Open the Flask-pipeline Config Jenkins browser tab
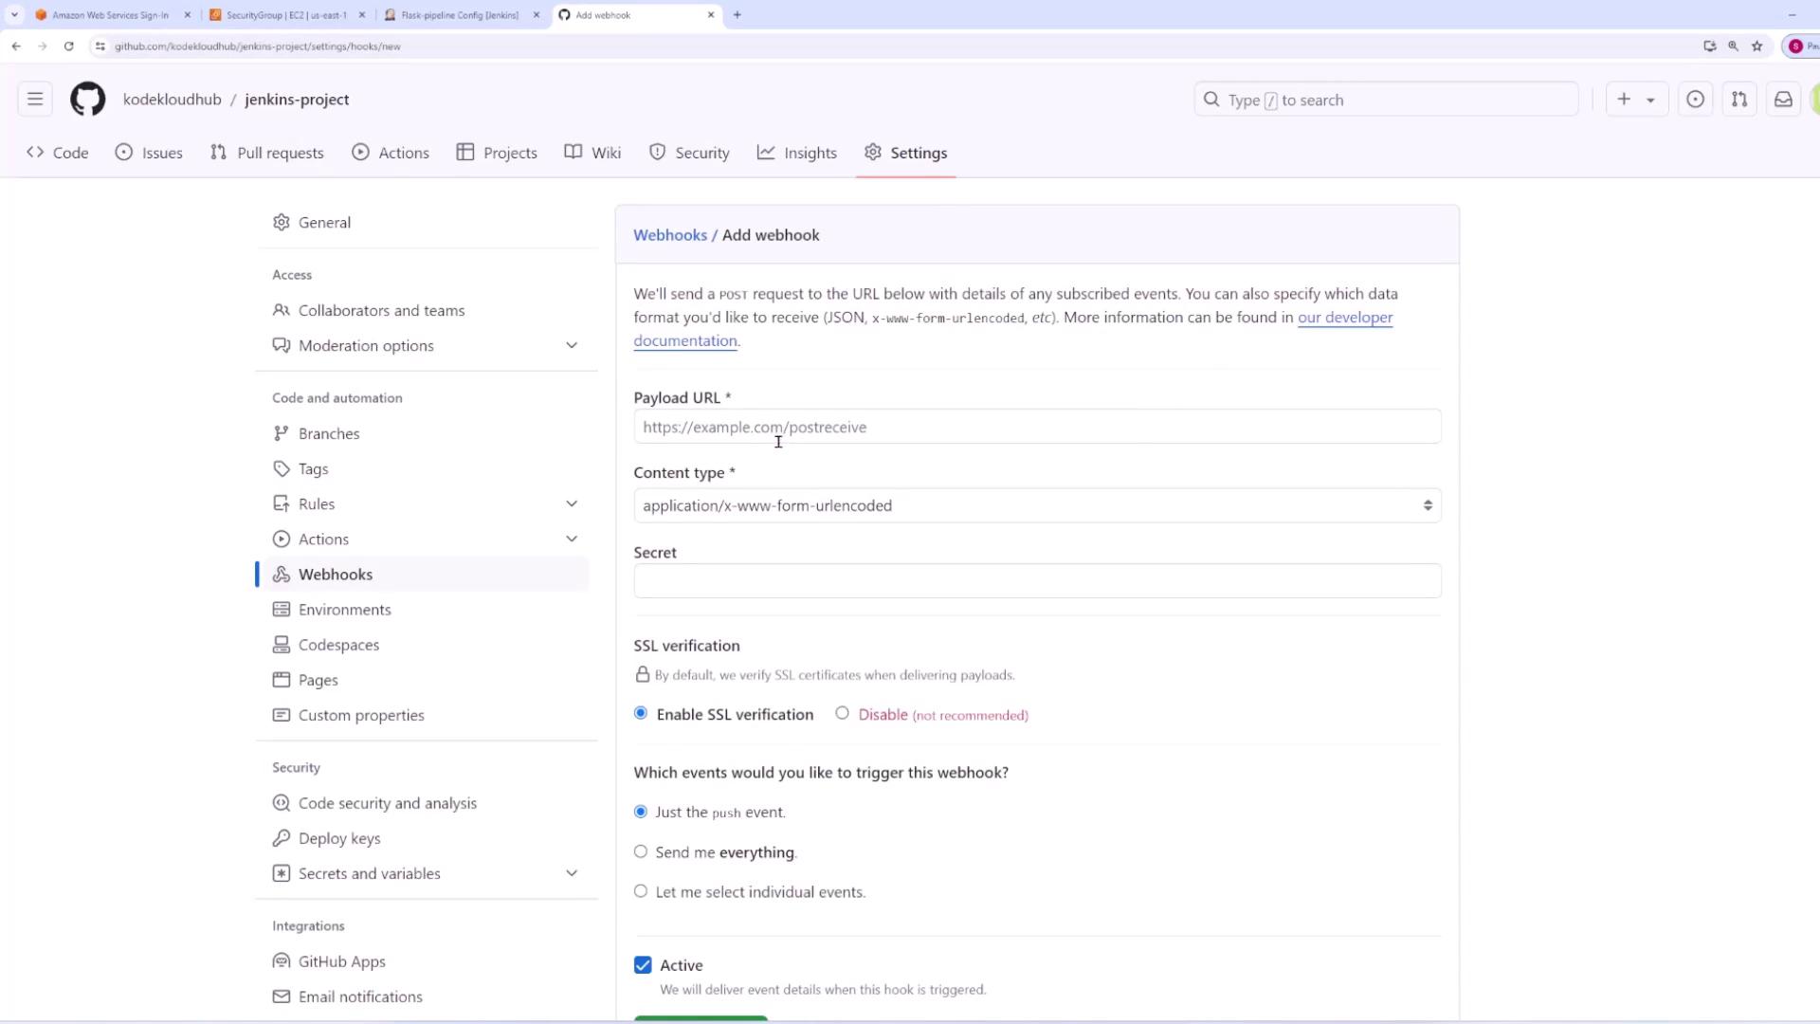1820x1024 pixels. (x=459, y=15)
